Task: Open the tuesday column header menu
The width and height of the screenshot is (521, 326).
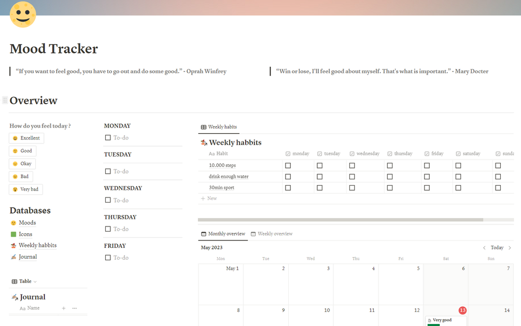Action: tap(329, 153)
